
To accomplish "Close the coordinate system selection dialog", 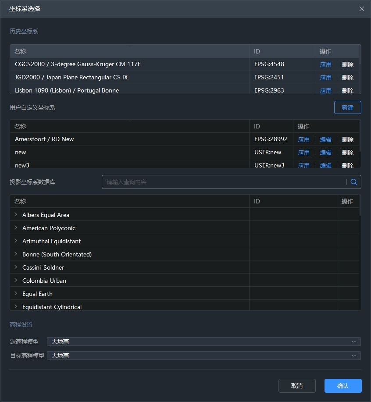I will tap(361, 9).
